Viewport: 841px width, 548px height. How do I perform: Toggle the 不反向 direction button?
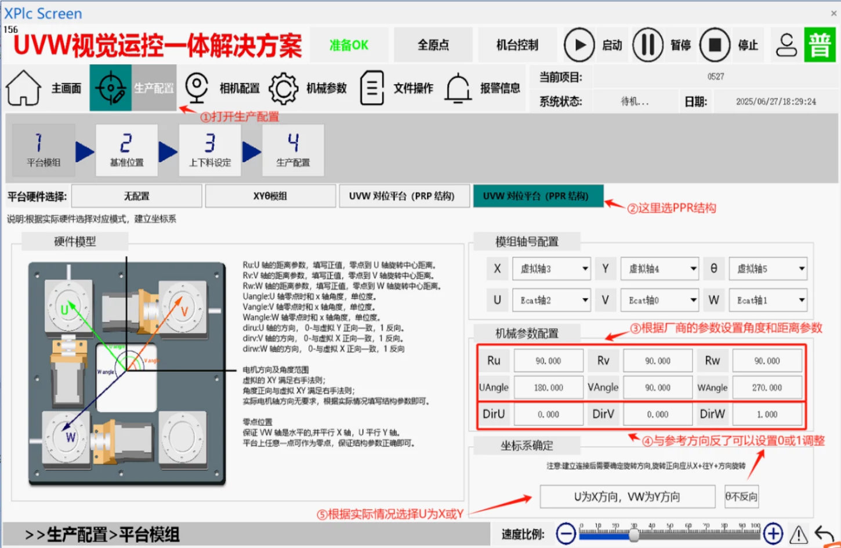(x=741, y=496)
